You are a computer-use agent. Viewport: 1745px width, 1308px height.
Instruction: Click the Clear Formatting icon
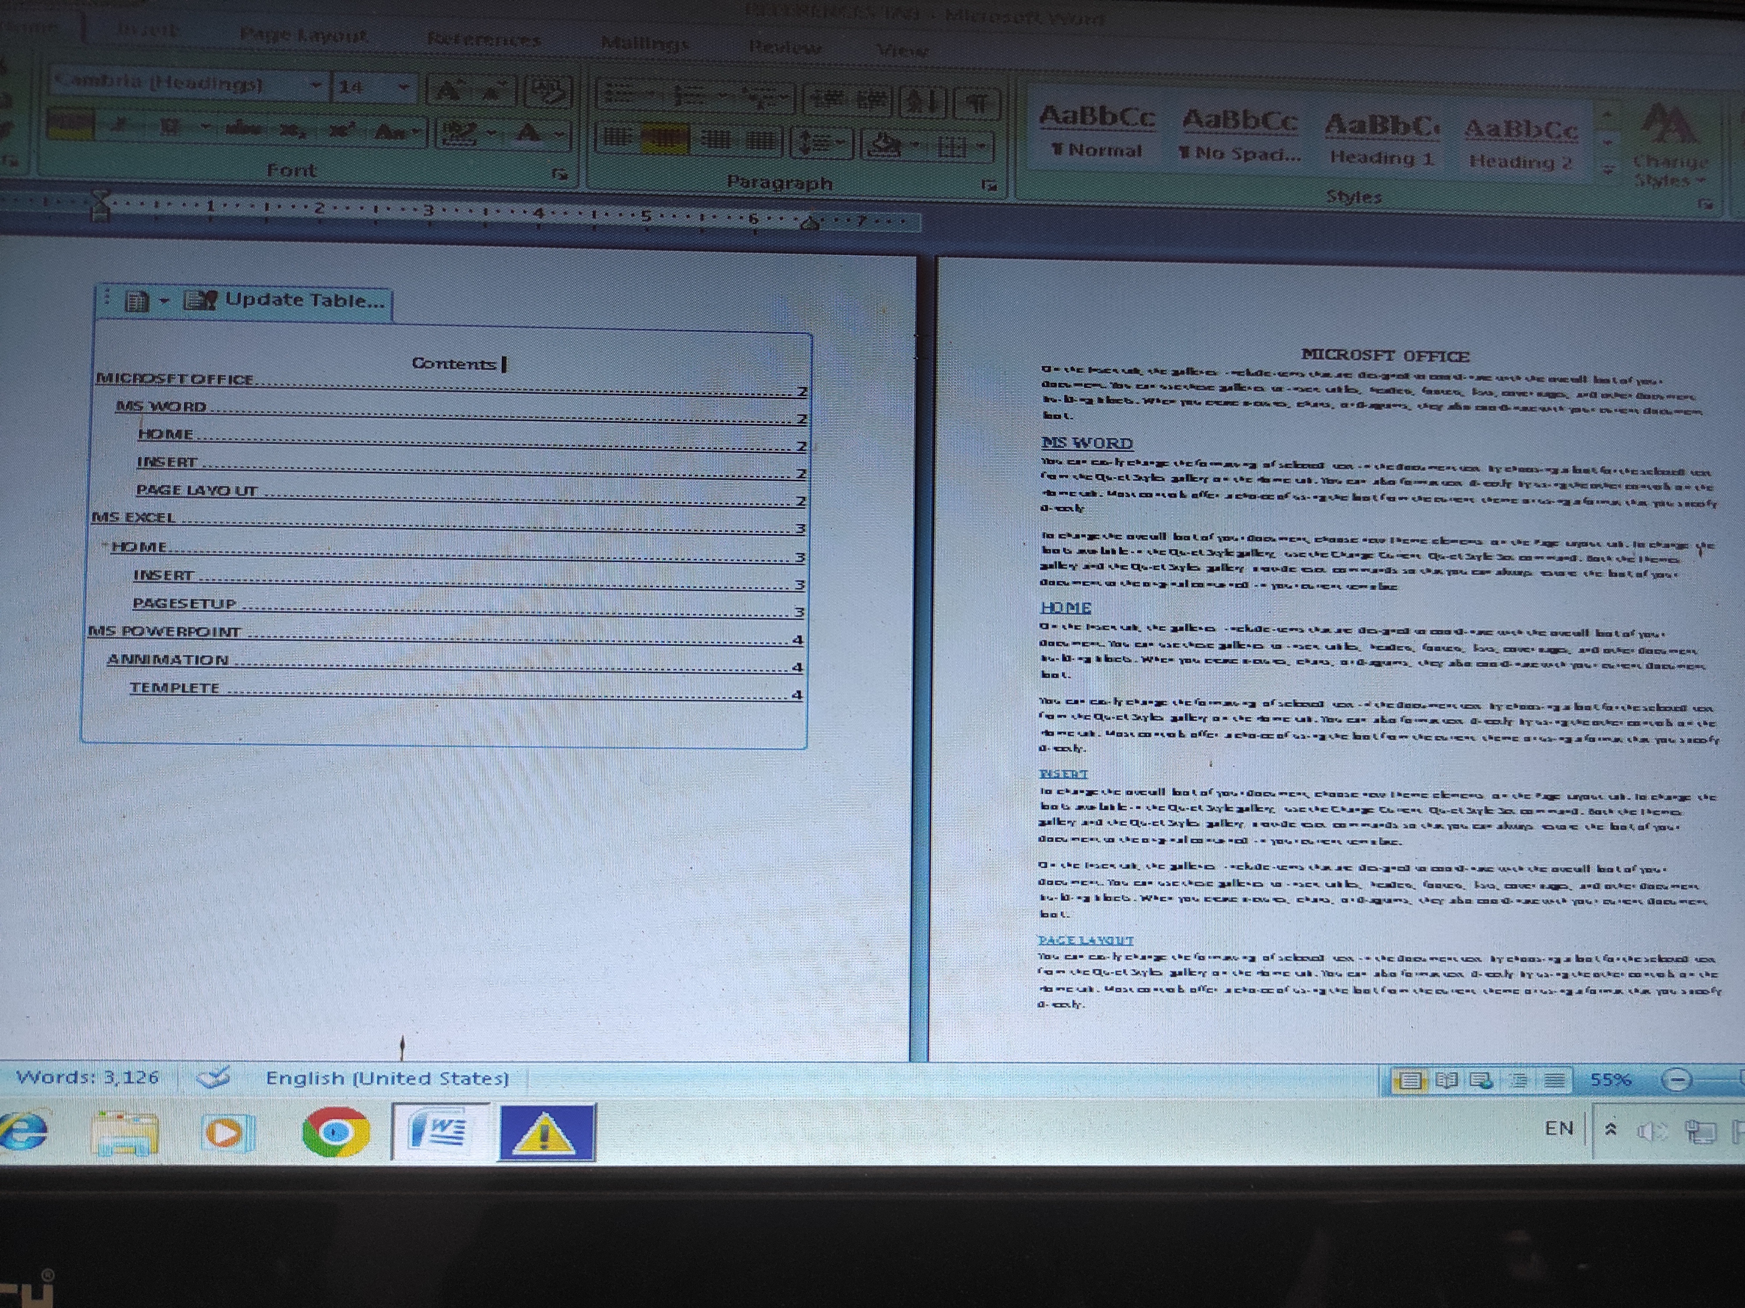(549, 92)
